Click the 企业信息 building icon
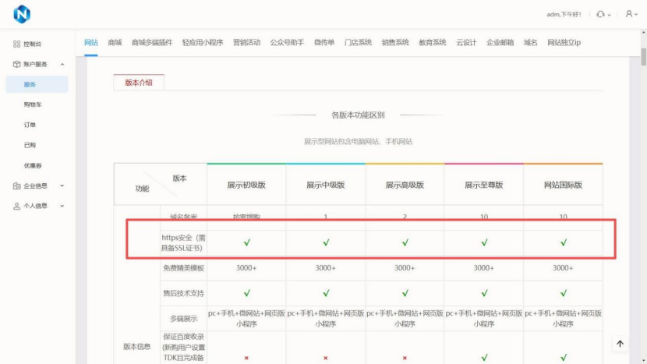 tap(16, 186)
